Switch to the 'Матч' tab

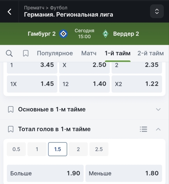coord(89,53)
